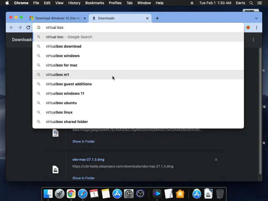Pick the 'virtualbox for mac' suggestion
Image resolution: width=268 pixels, height=201 pixels.
point(138,65)
